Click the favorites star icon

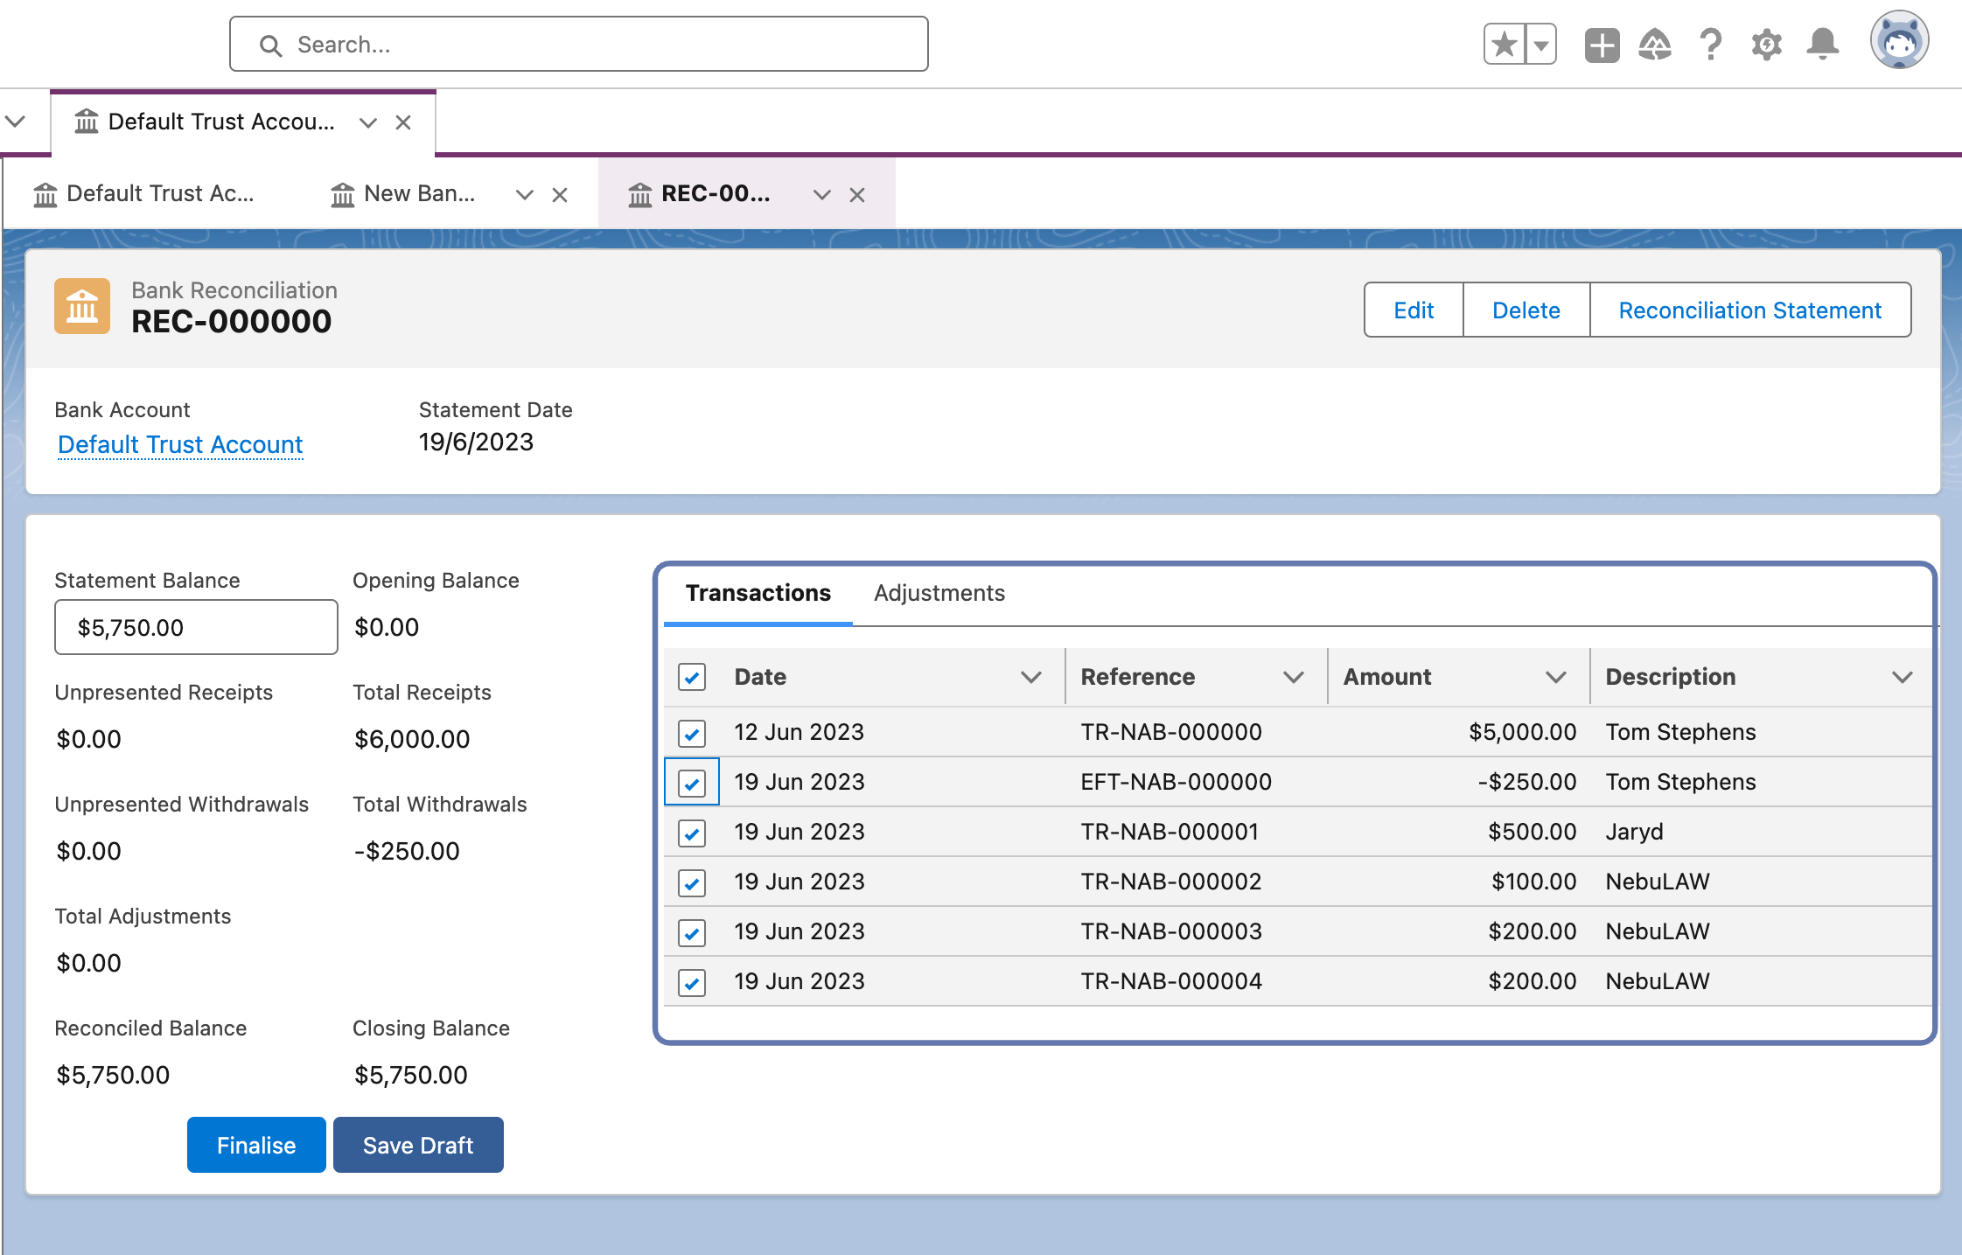[x=1505, y=45]
